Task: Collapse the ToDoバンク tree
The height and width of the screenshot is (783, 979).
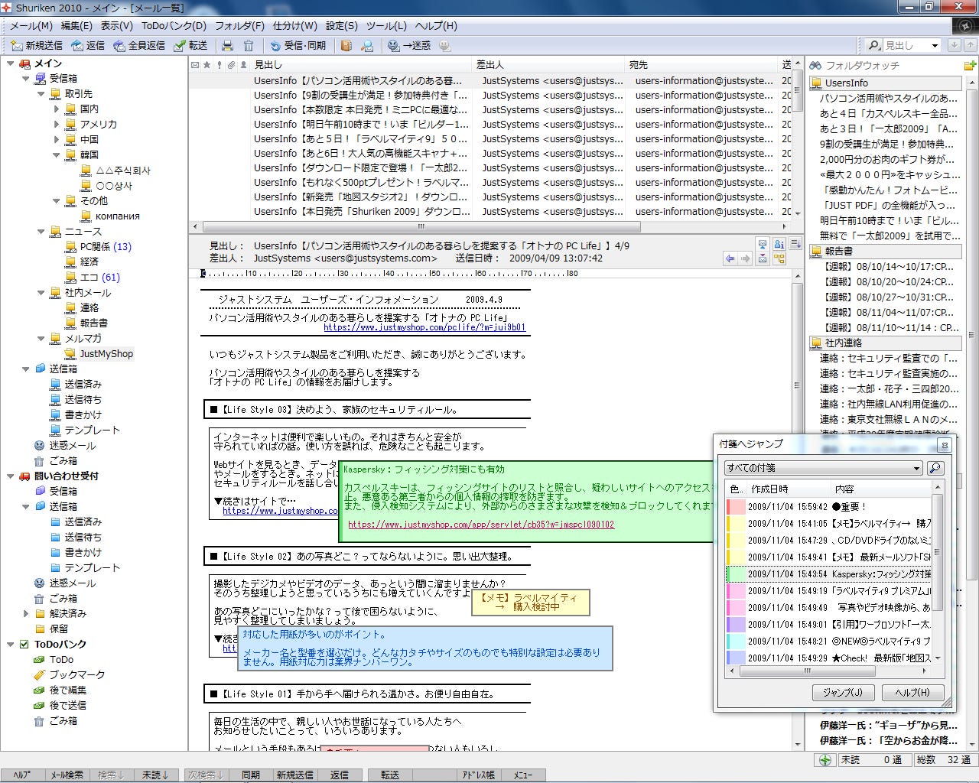Action: 11,645
